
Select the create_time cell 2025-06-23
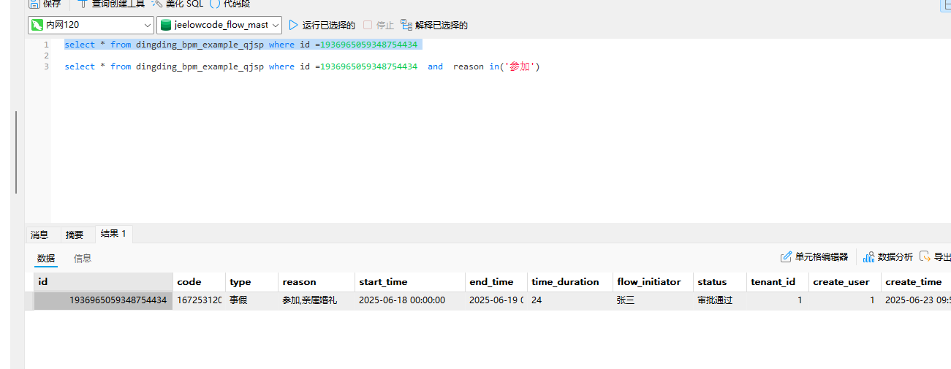click(x=915, y=300)
